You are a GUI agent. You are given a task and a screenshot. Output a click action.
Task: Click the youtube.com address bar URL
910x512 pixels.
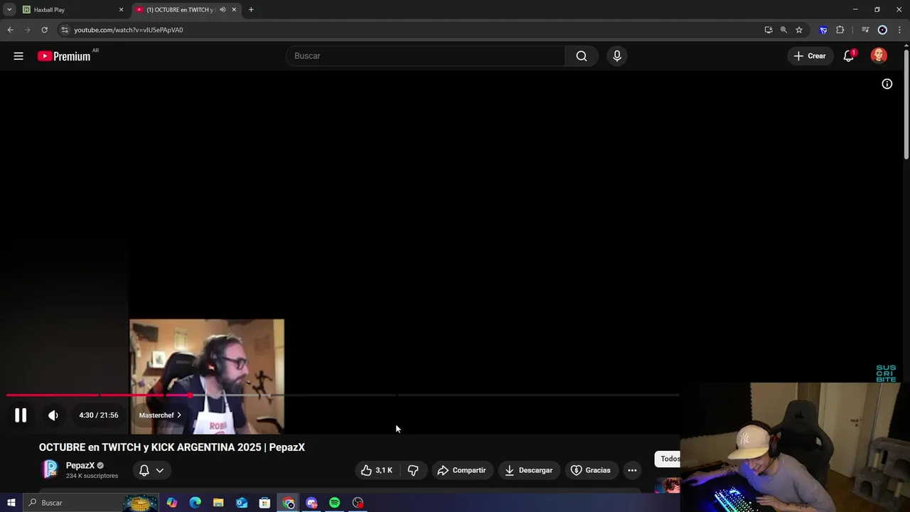[x=129, y=30]
